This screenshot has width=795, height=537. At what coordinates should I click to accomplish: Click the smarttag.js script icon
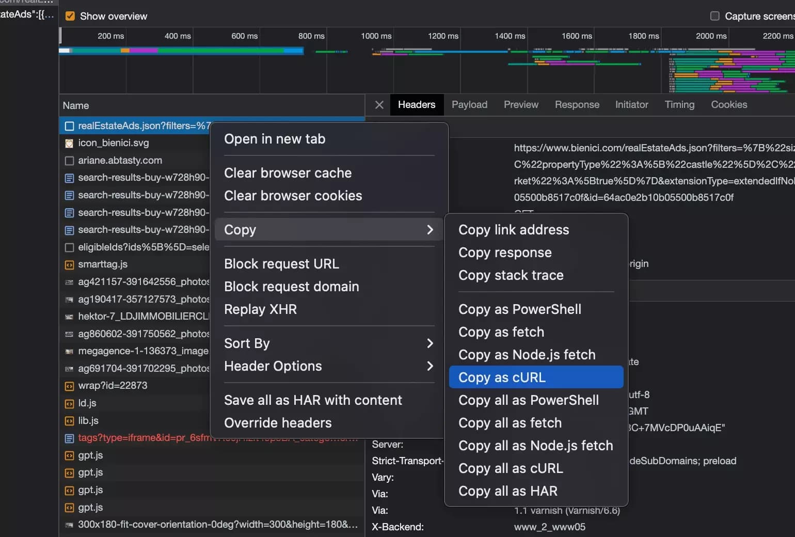pyautogui.click(x=69, y=264)
